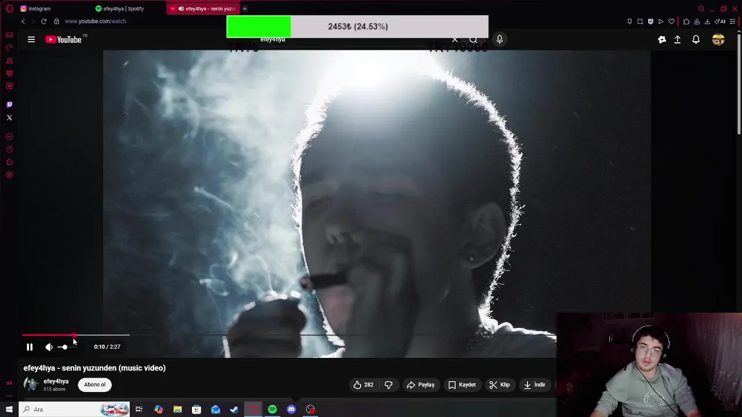
Task: Subscribe using the Abone ol button
Action: tap(95, 385)
